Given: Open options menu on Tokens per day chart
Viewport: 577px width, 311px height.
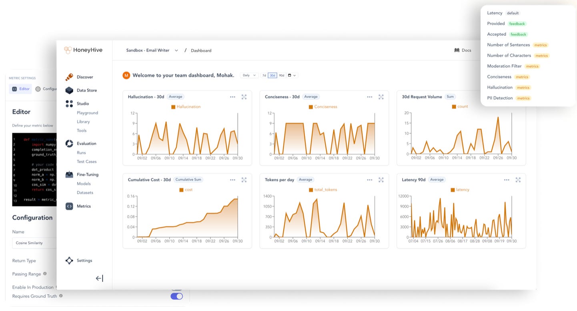Looking at the screenshot, I should [x=370, y=180].
